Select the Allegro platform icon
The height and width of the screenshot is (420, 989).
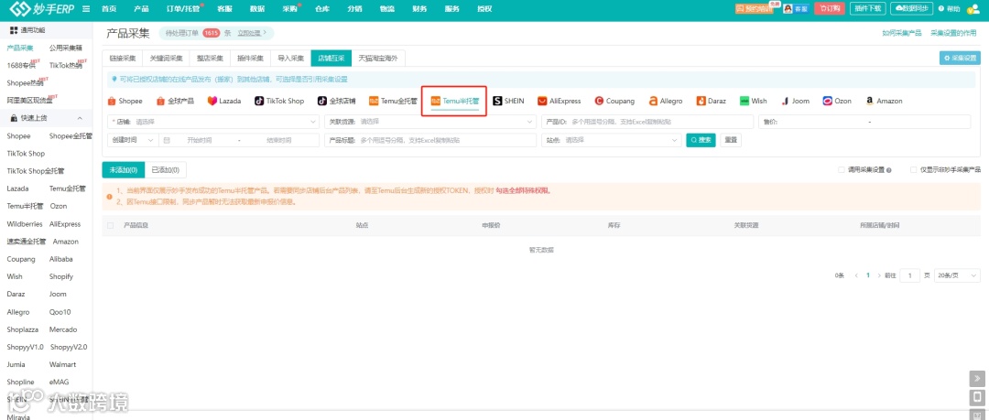[x=654, y=101]
